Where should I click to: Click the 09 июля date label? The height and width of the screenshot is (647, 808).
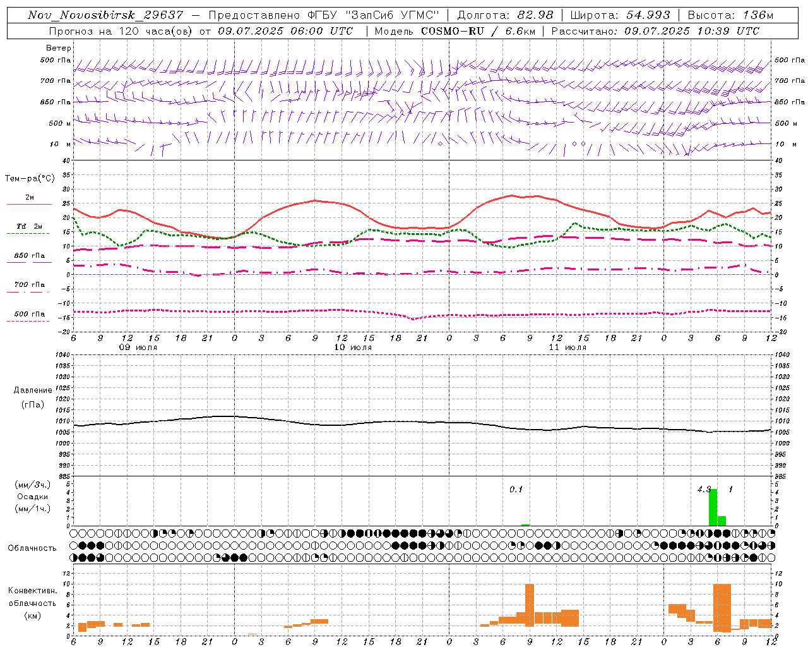(x=139, y=348)
